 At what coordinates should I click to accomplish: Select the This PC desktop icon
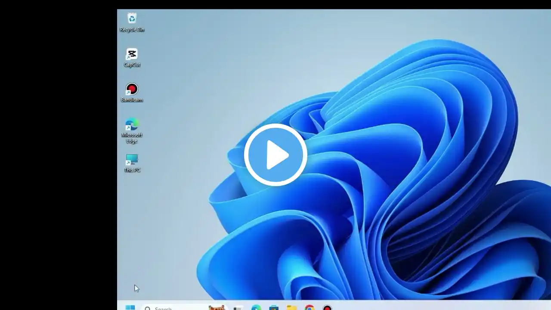132,163
